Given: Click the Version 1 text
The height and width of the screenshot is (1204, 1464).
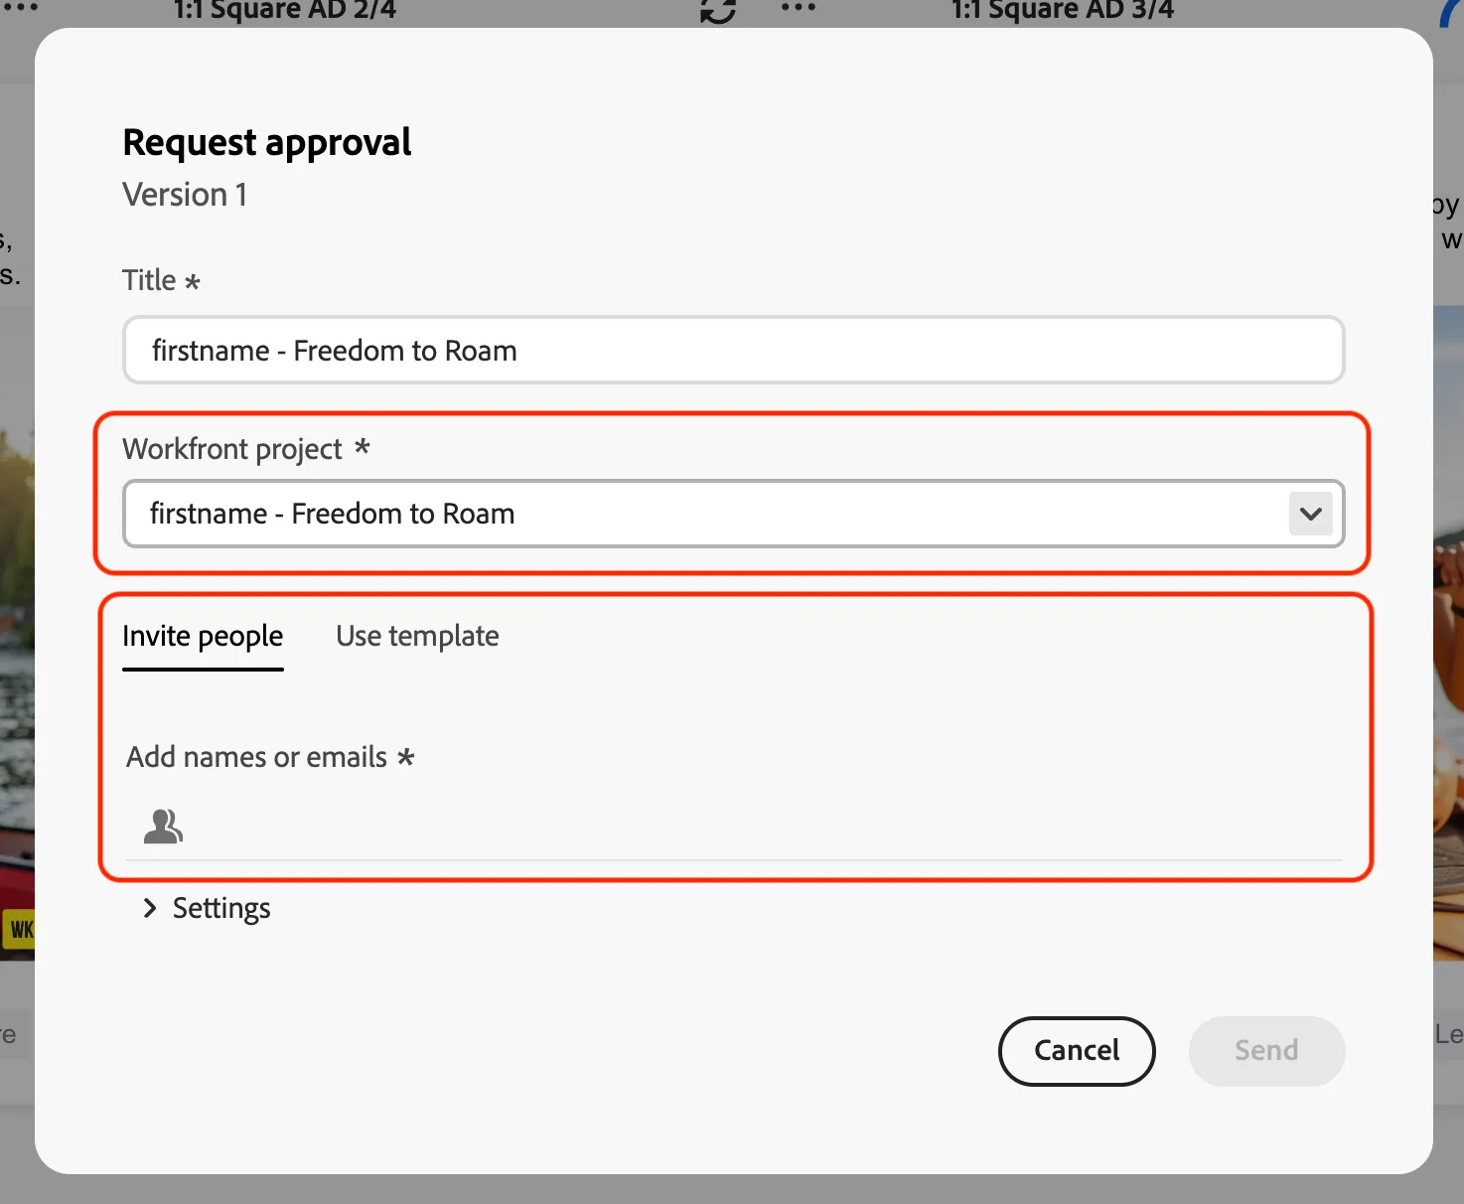Looking at the screenshot, I should [185, 195].
